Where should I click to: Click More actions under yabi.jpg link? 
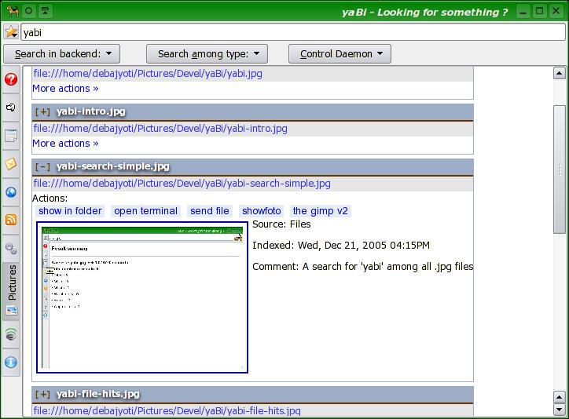pyautogui.click(x=65, y=89)
